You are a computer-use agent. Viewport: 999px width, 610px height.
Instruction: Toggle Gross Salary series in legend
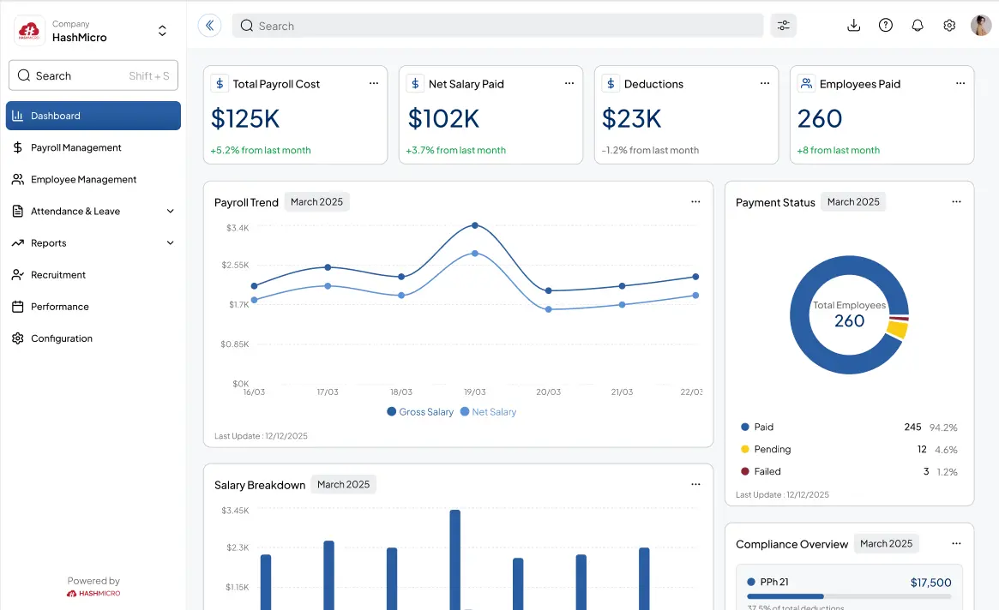tap(419, 412)
